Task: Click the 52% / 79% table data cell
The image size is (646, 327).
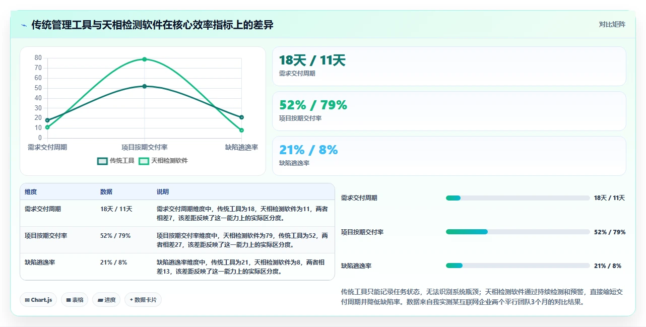Action: coord(115,235)
